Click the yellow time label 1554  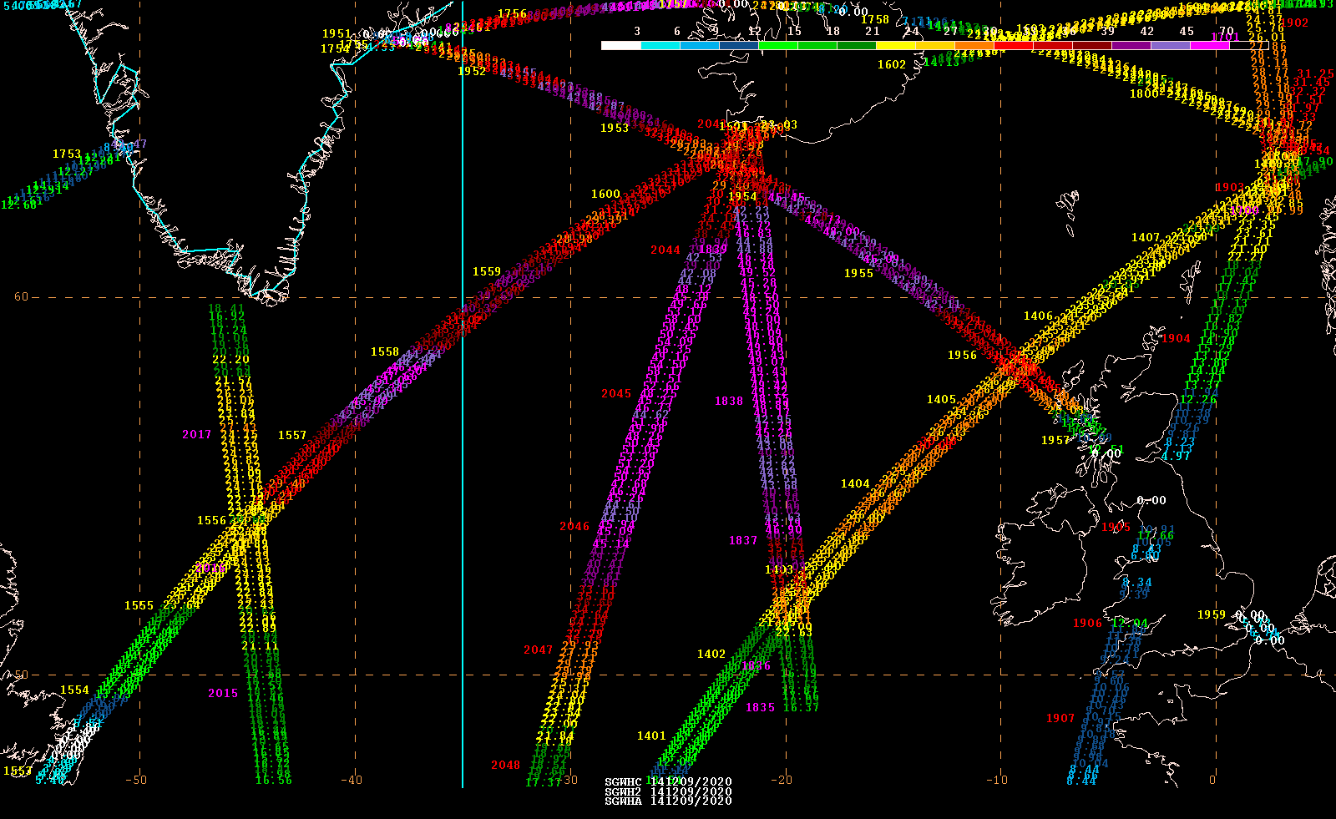click(x=74, y=690)
